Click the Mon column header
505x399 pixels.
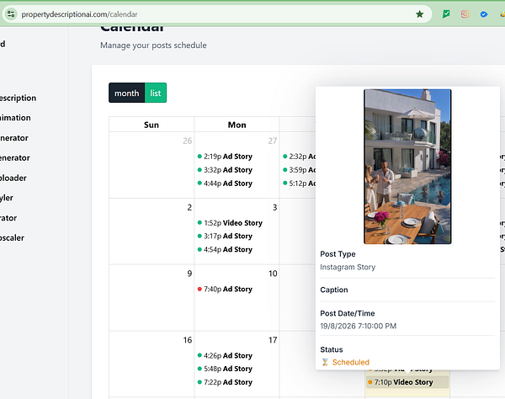[237, 125]
